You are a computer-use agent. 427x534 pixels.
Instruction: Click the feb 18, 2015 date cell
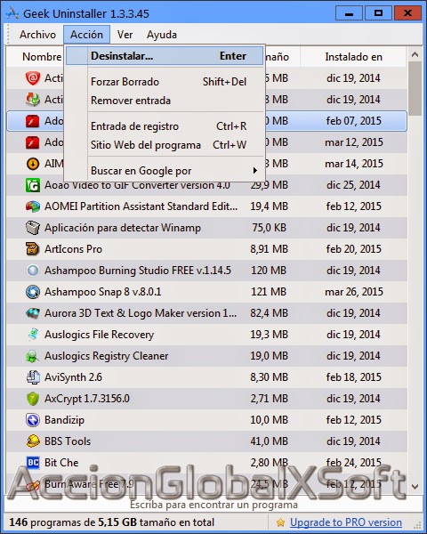tap(353, 377)
